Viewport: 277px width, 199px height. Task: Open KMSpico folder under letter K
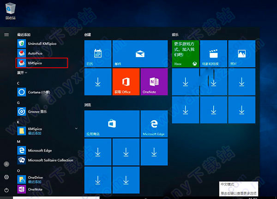coord(42,131)
